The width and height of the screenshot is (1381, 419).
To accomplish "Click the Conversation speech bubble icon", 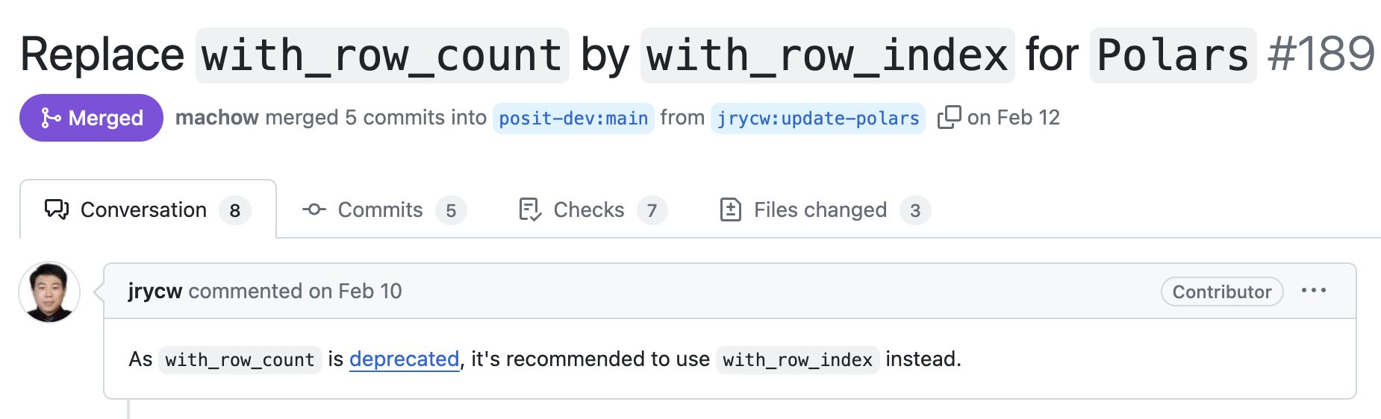I will coord(57,209).
